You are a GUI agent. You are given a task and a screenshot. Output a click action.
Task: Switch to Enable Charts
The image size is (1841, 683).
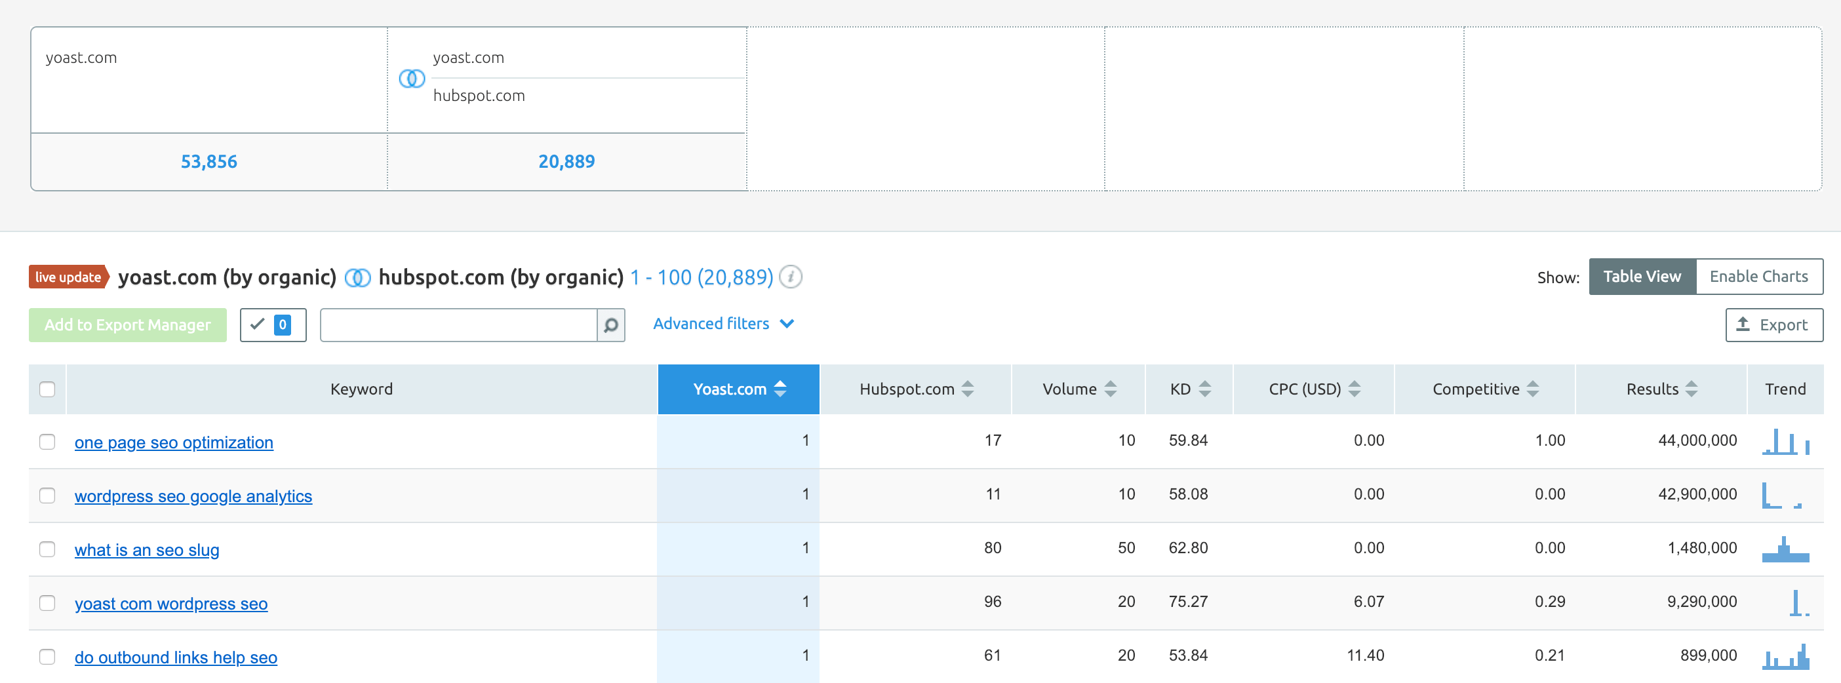(x=1758, y=277)
